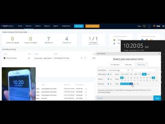Image resolution: width=165 pixels, height=124 pixels.
Task: Toggle MON weekday
Action: click(x=127, y=74)
